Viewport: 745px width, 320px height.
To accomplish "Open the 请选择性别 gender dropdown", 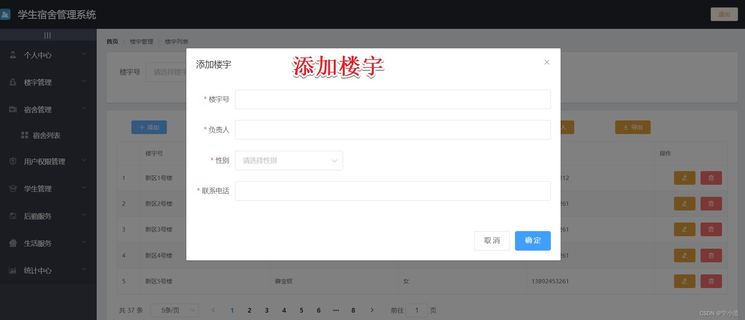I will click(x=289, y=161).
